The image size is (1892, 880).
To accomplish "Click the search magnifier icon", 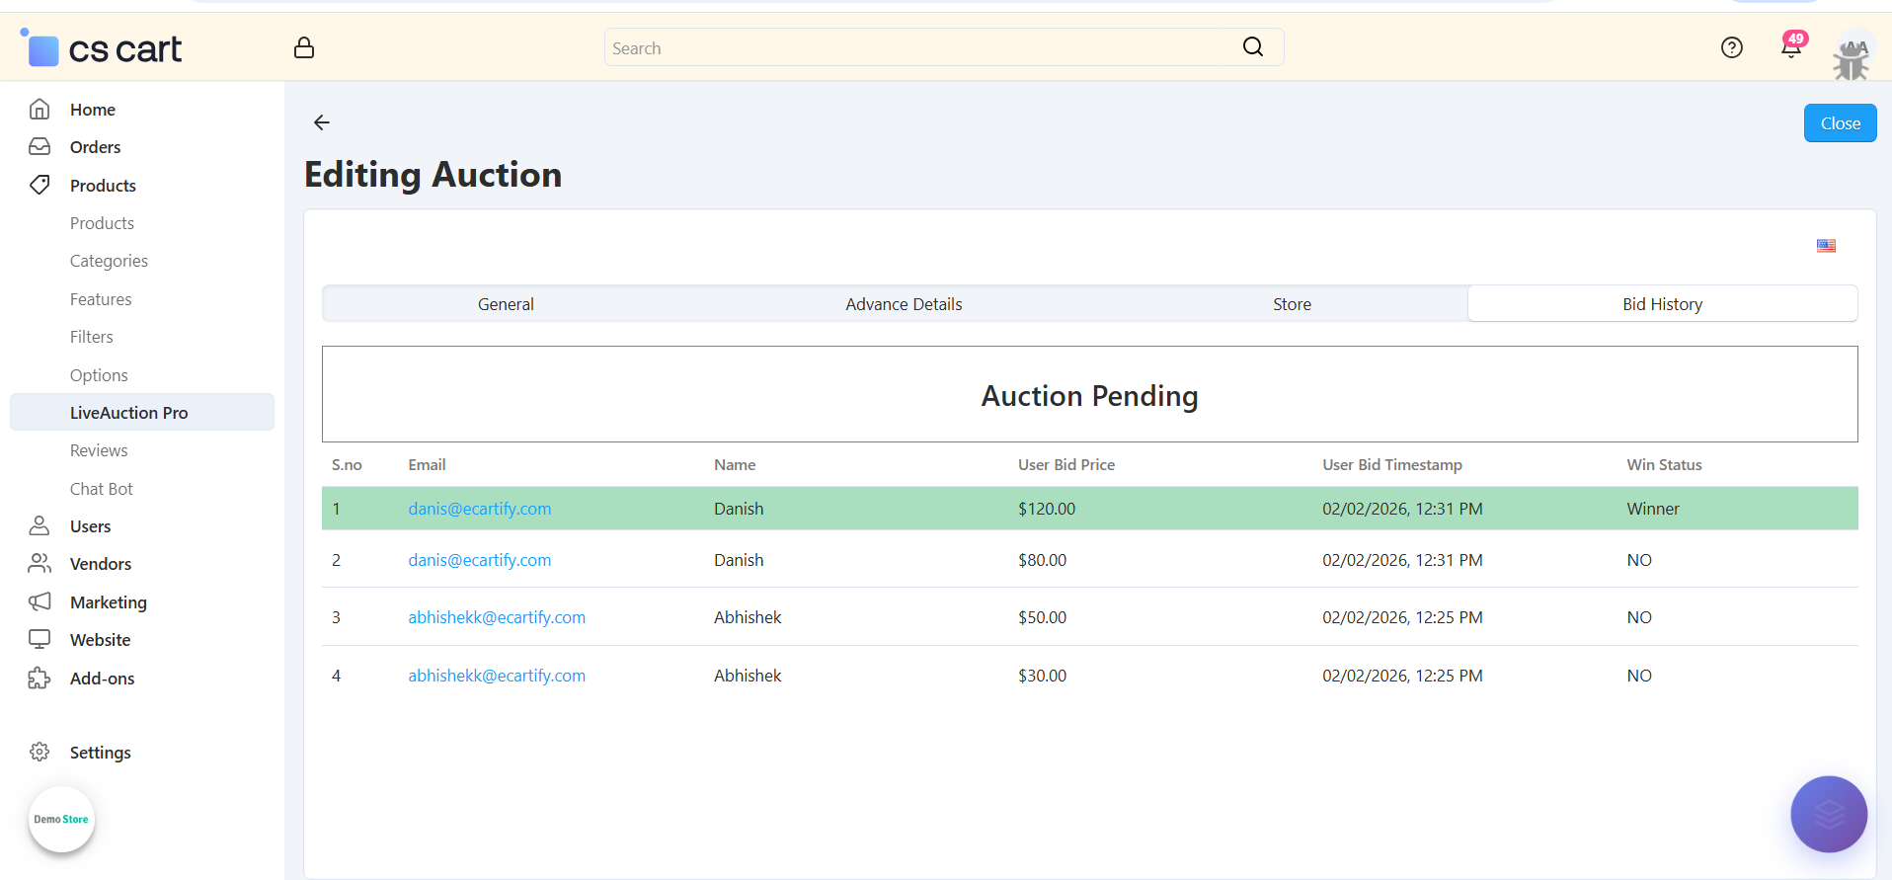I will [x=1252, y=47].
